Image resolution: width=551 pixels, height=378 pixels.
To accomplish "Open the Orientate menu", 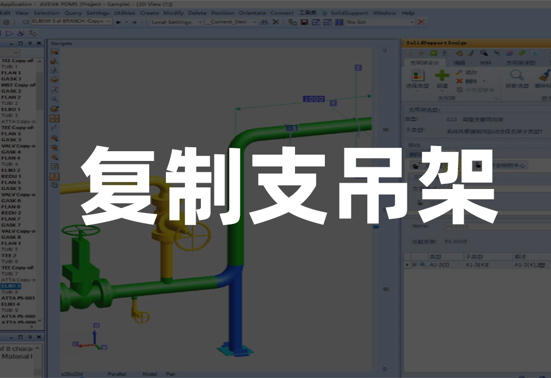I will [253, 13].
